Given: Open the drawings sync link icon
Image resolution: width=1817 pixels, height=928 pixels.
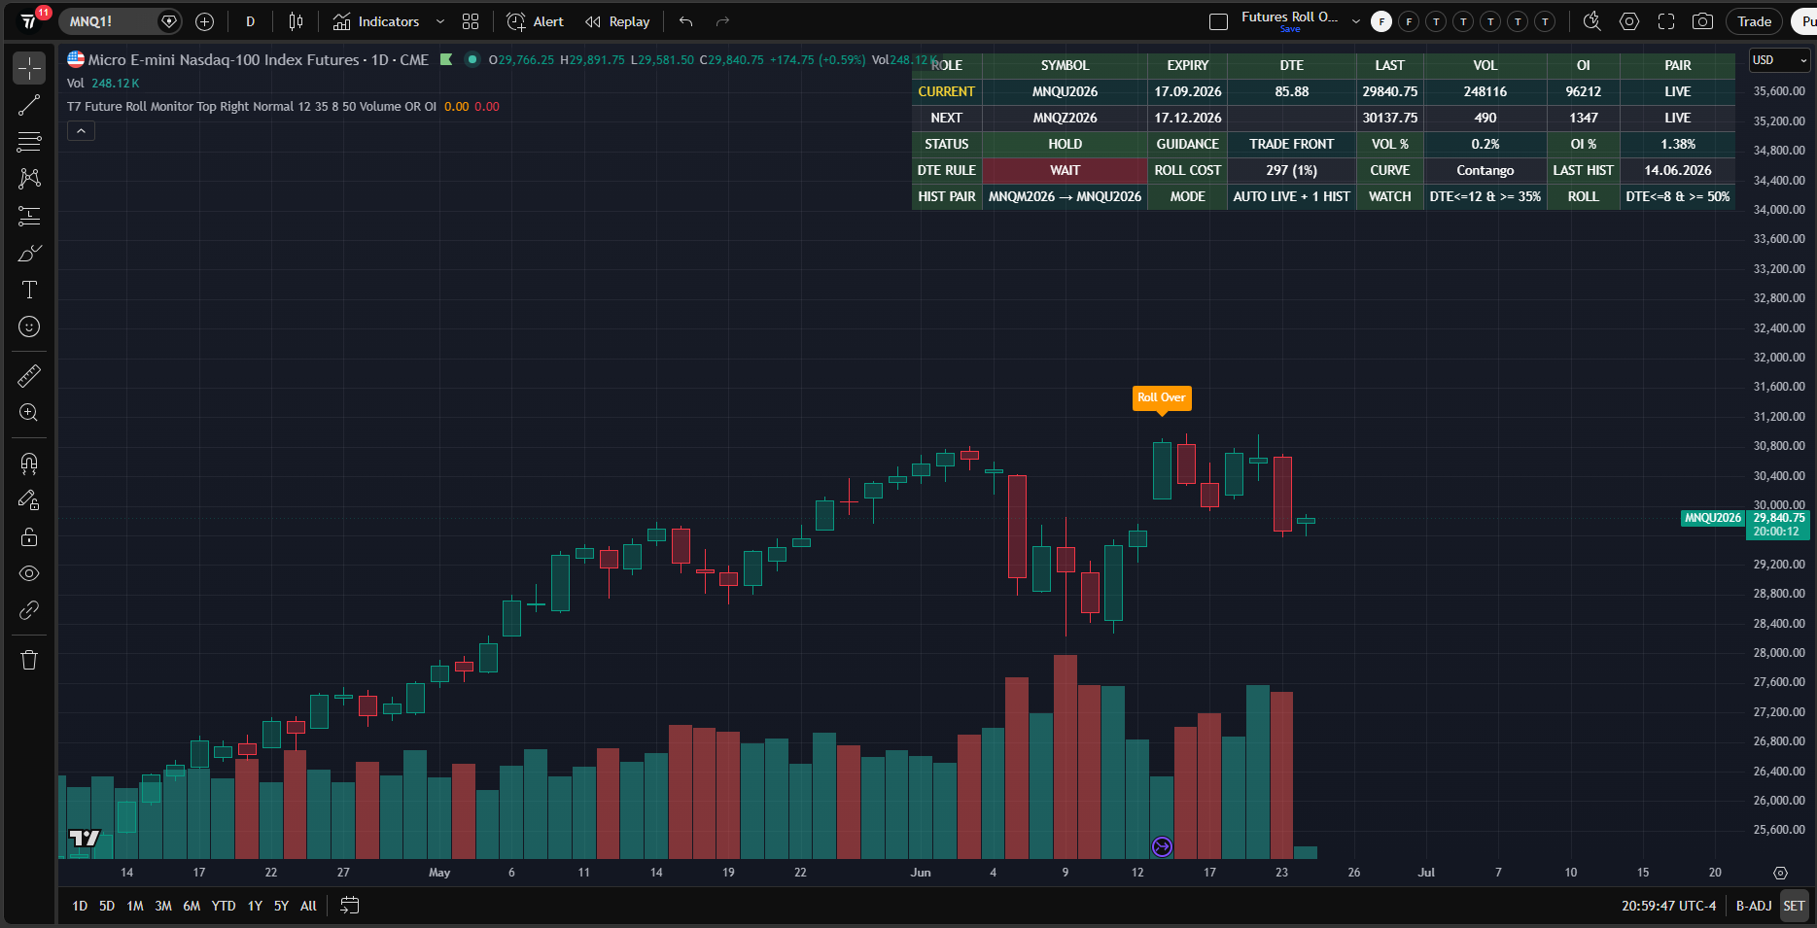Looking at the screenshot, I should 29,610.
